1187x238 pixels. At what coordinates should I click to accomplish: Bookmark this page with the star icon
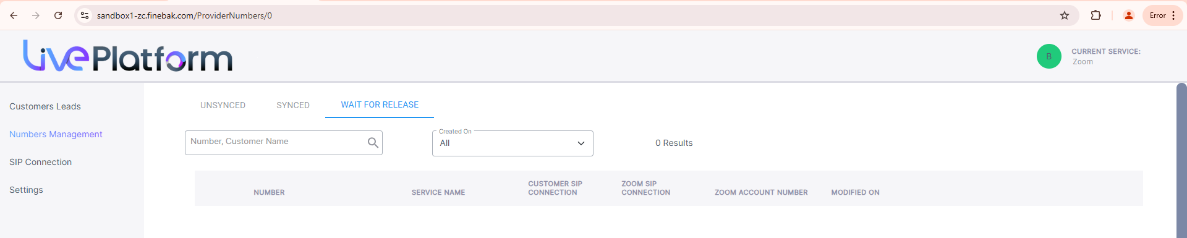point(1065,15)
